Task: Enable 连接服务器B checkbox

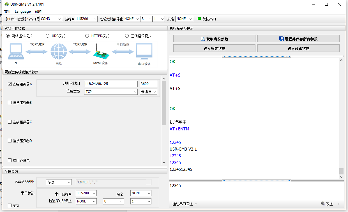Action: [x=10, y=103]
